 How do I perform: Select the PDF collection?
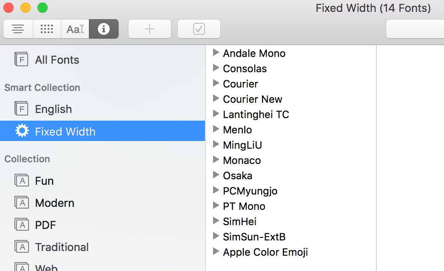pyautogui.click(x=46, y=225)
